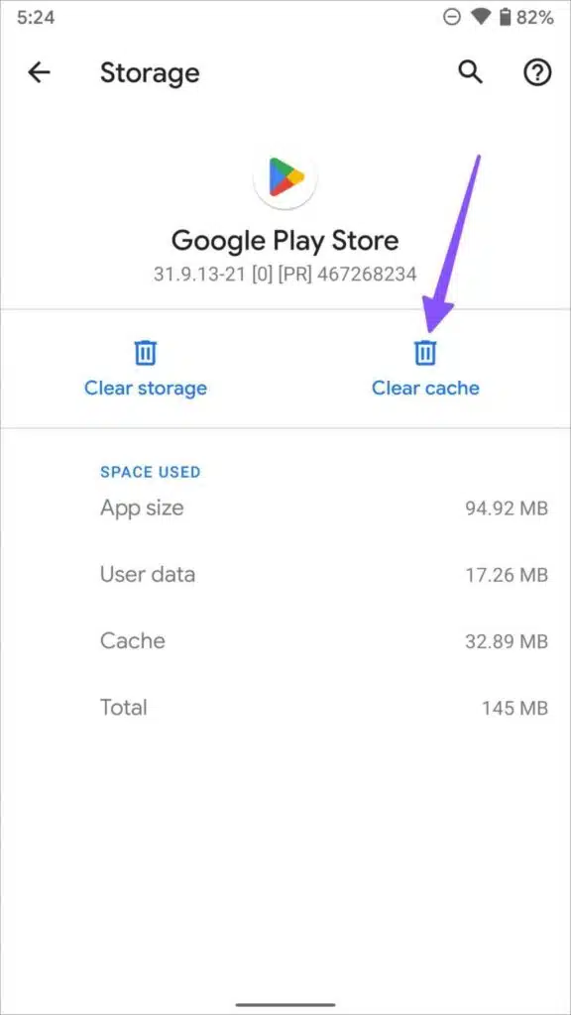Open help via question mark icon
Screen dimensions: 571x1015
click(537, 73)
